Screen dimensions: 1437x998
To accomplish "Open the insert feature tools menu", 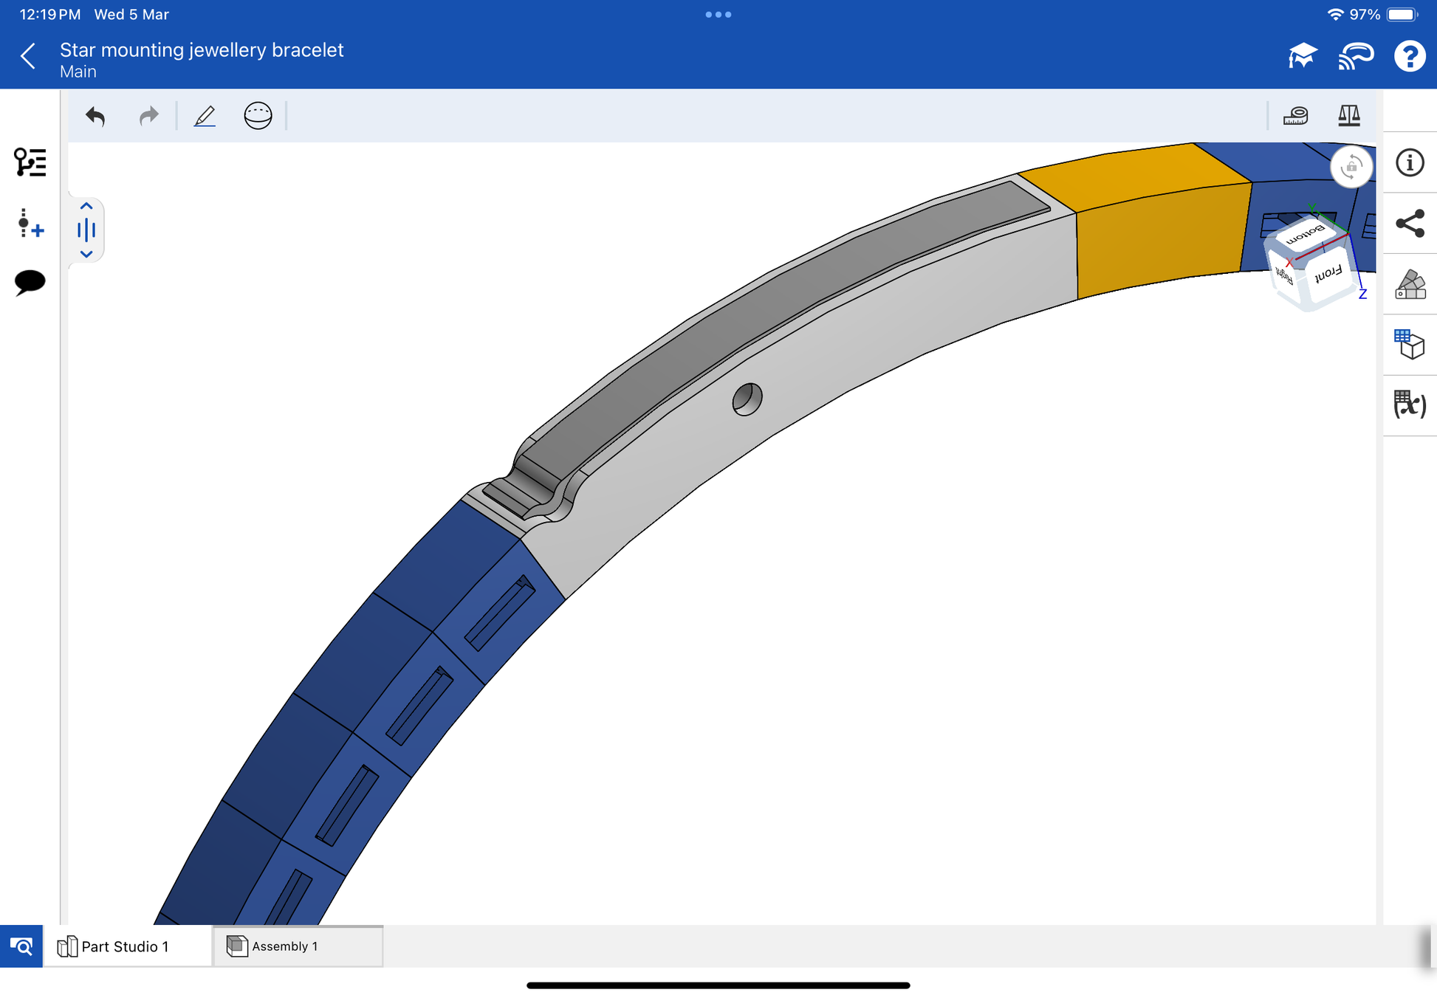I will [x=30, y=223].
